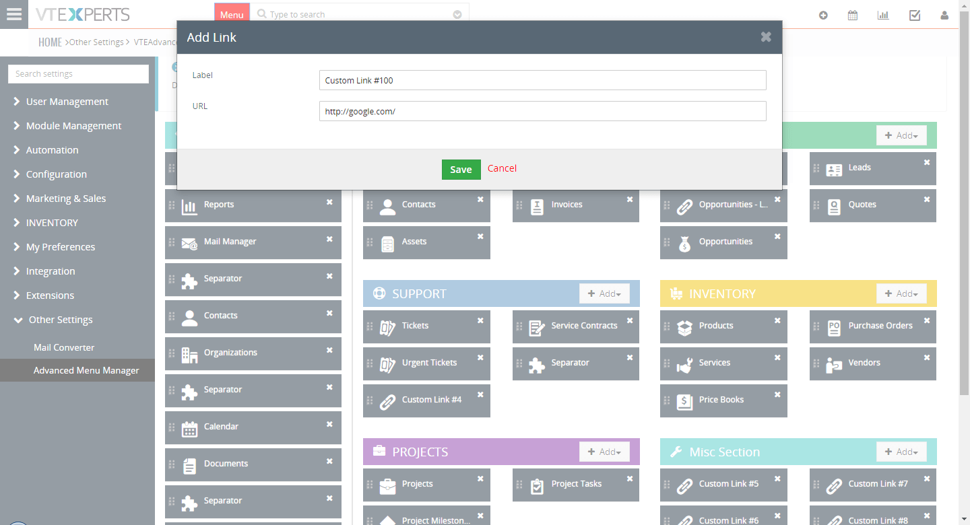Expand the User Management section
The image size is (970, 525).
click(67, 101)
